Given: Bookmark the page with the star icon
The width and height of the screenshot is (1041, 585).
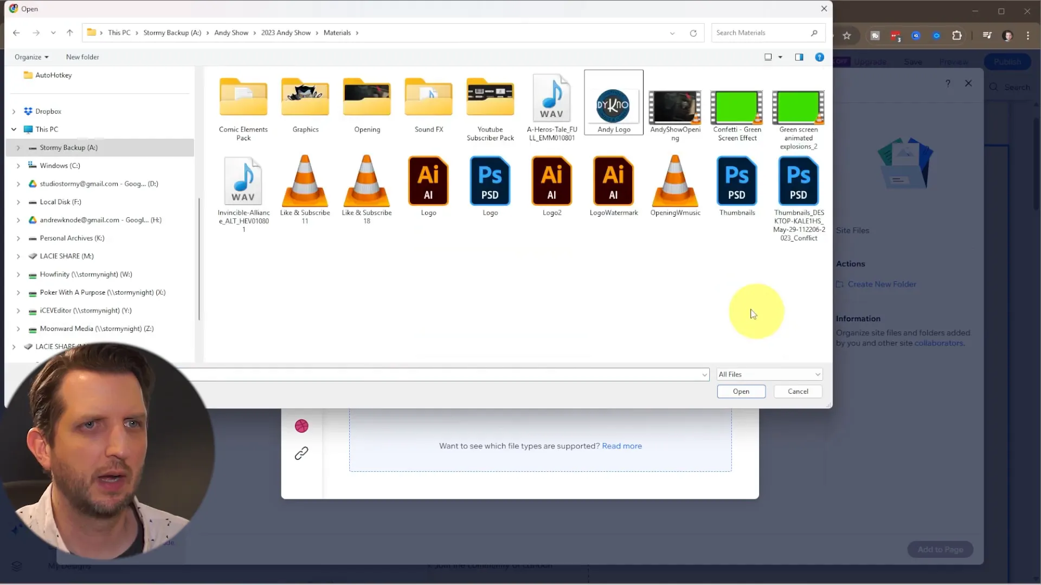Looking at the screenshot, I should [847, 35].
